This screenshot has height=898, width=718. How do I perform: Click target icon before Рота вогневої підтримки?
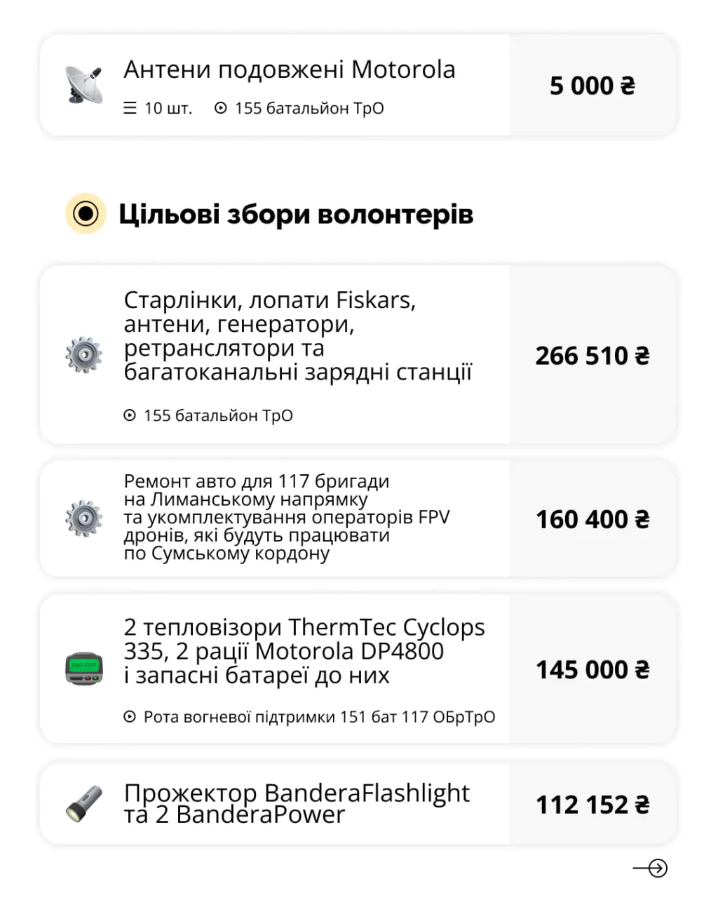coord(130,717)
